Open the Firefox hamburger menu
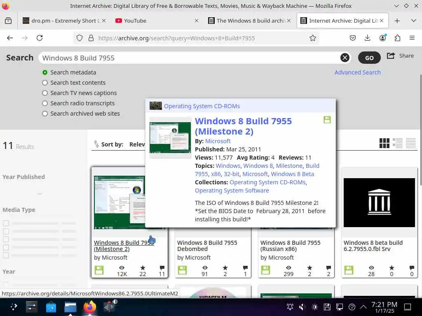Screen dimensions: 422x316 (x=412, y=38)
